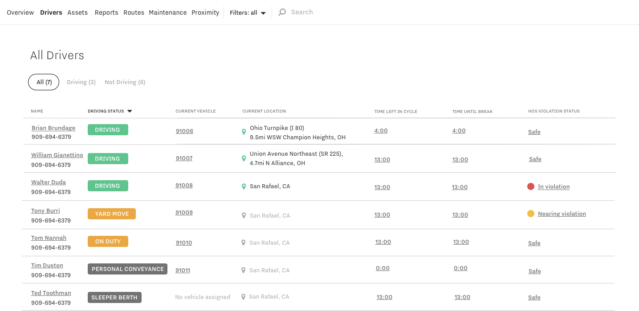Viewport: 639px width, 311px height.
Task: Open Tom Nannah's driver profile
Action: (x=49, y=238)
